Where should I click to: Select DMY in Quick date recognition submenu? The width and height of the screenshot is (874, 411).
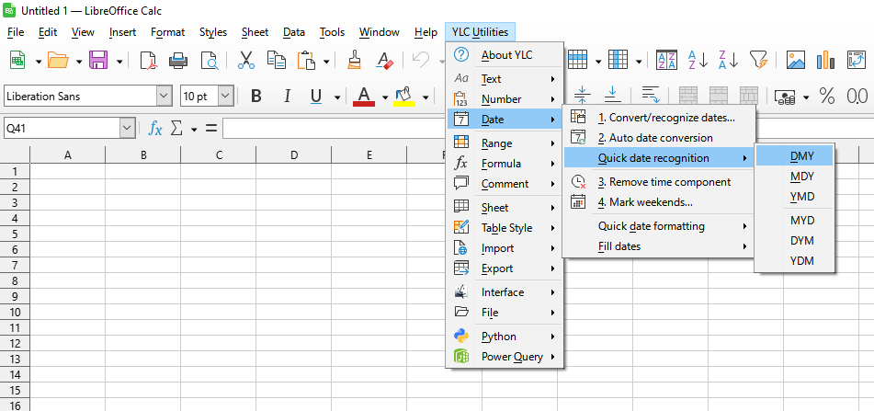point(801,156)
